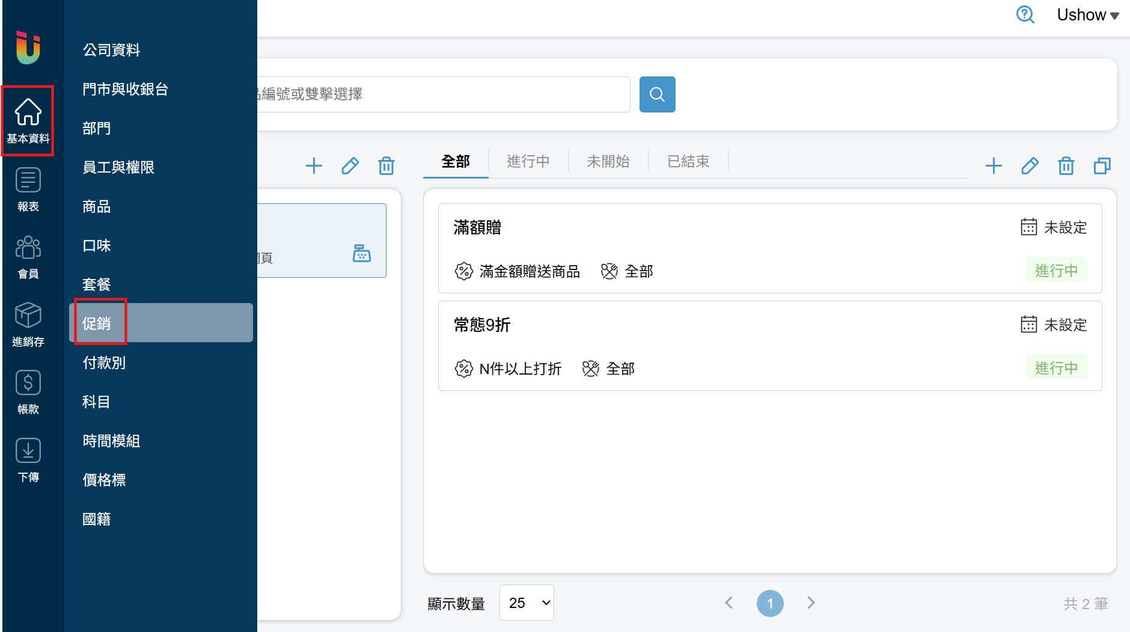This screenshot has height=632, width=1130.
Task: Click the left panel edit pencil icon
Action: tap(350, 166)
